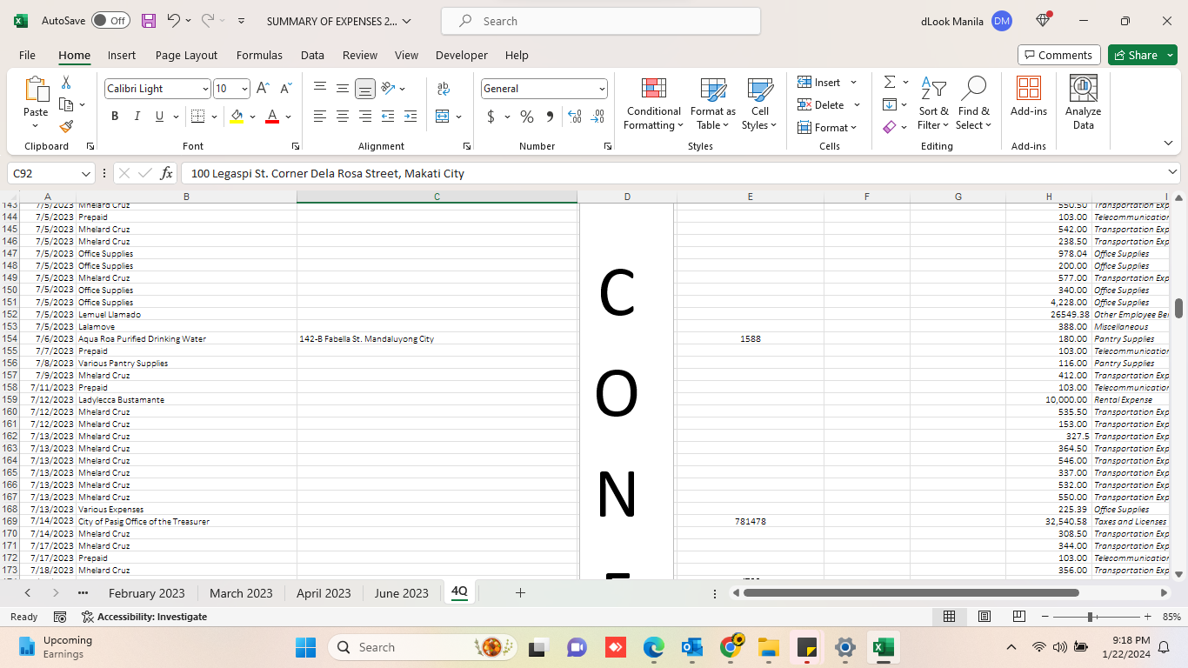Screen dimensions: 1188x668
Task: Click the Decrease Indent icon
Action: [388, 117]
